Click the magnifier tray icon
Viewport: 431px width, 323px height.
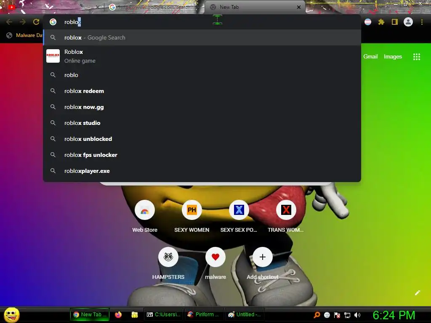click(x=317, y=315)
